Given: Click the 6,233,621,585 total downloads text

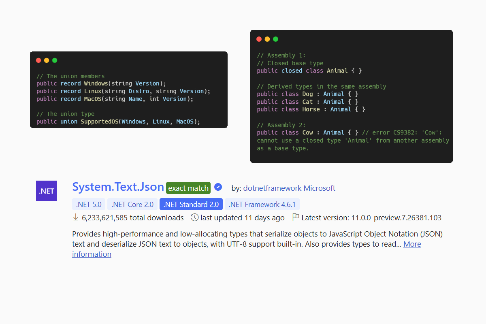Looking at the screenshot, I should (x=133, y=218).
